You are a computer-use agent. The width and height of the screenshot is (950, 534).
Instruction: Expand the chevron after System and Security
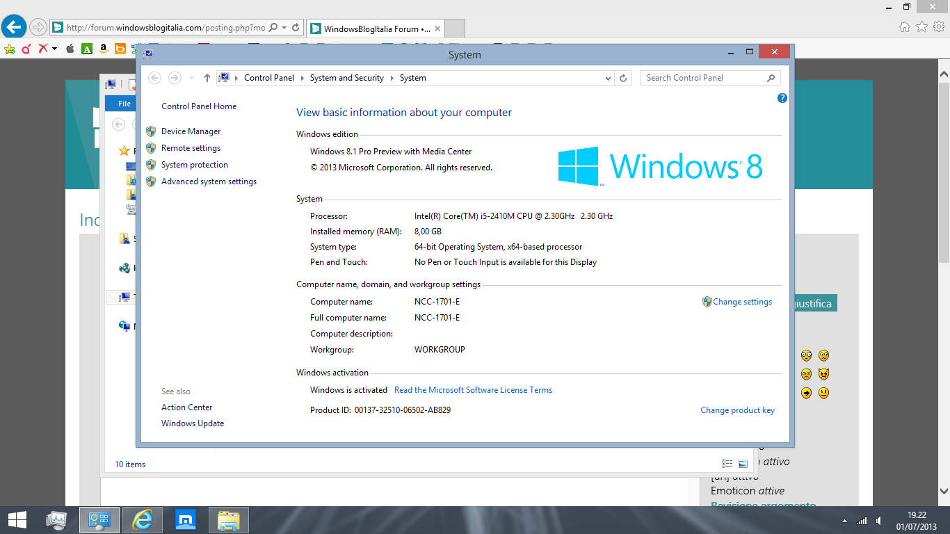click(392, 78)
